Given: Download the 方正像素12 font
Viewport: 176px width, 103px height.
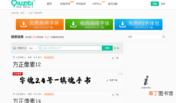Looking at the screenshot, I should tap(115, 58).
